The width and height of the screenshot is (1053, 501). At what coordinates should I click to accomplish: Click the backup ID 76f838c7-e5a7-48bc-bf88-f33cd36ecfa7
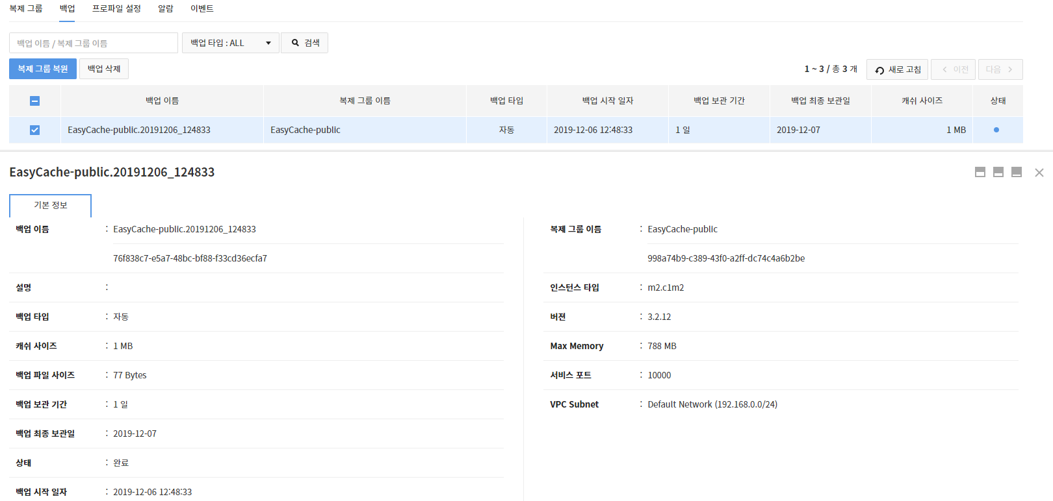(190, 258)
